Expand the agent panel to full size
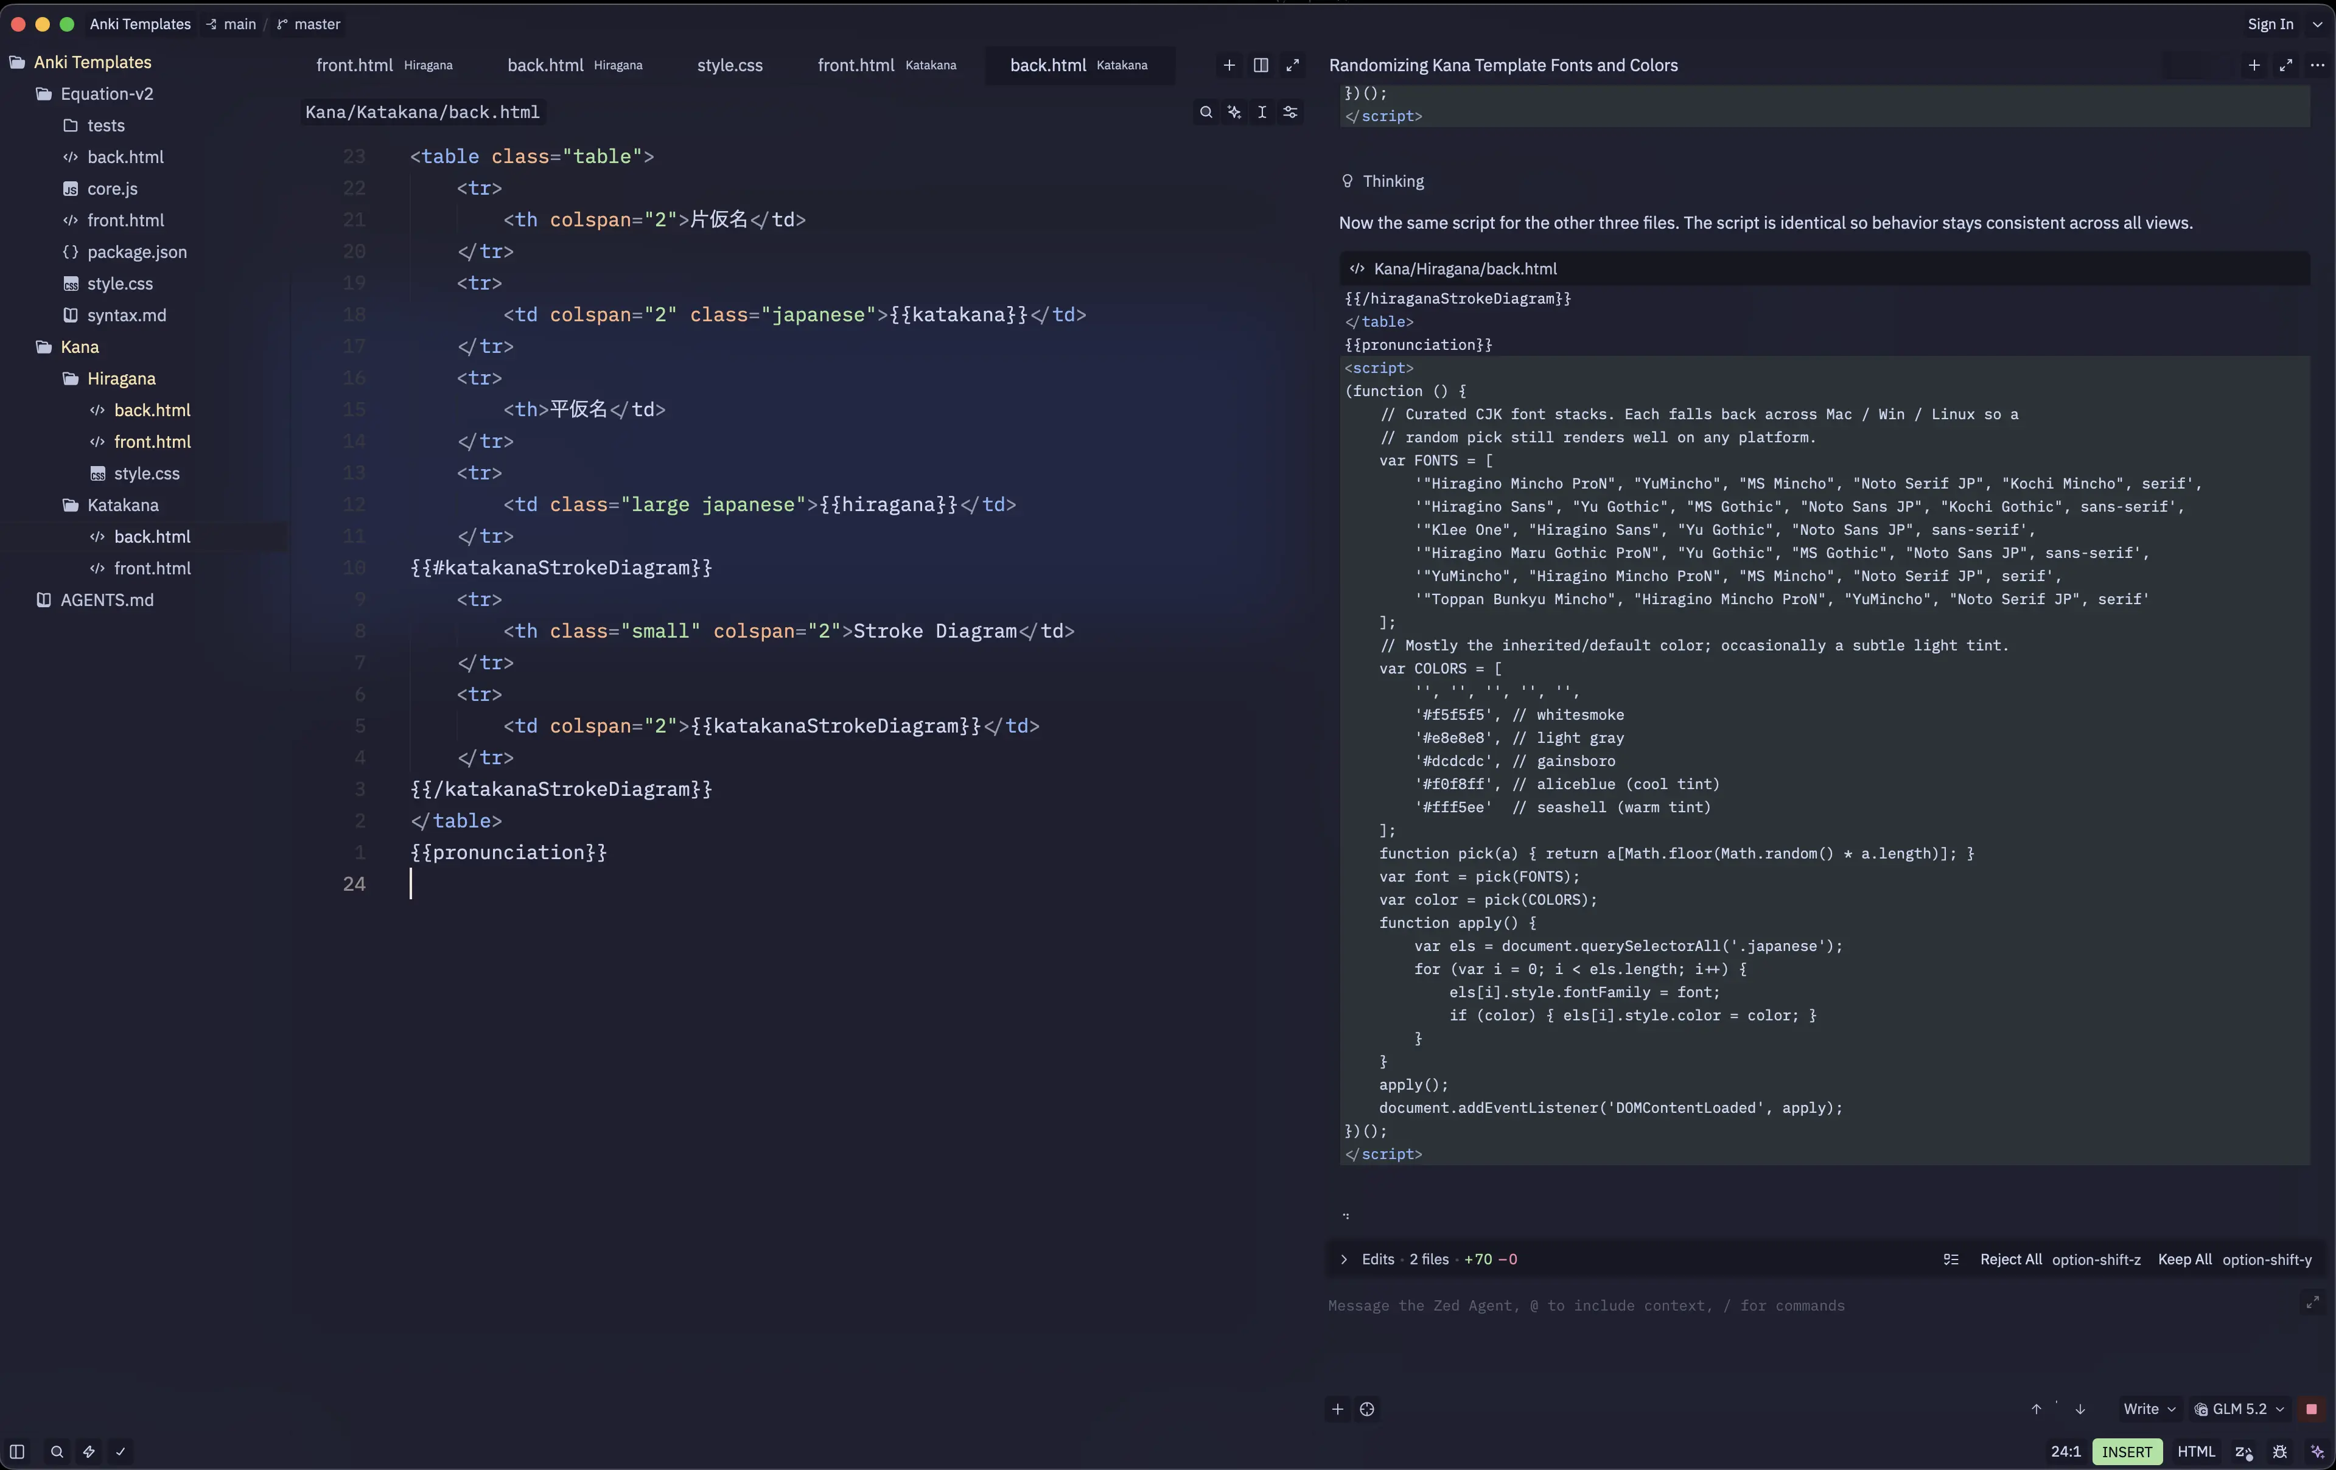The image size is (2336, 1470). pyautogui.click(x=2285, y=65)
